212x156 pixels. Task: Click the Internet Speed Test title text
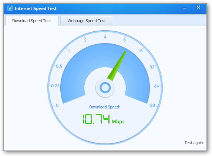click(x=36, y=8)
